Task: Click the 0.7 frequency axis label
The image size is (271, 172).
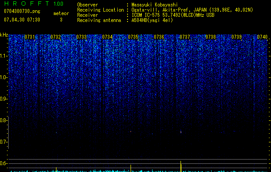Action: [x=3, y=142]
